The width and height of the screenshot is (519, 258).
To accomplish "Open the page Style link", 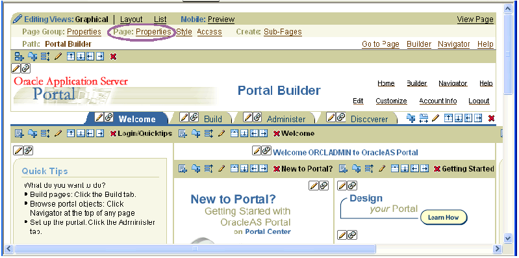I will pos(184,32).
